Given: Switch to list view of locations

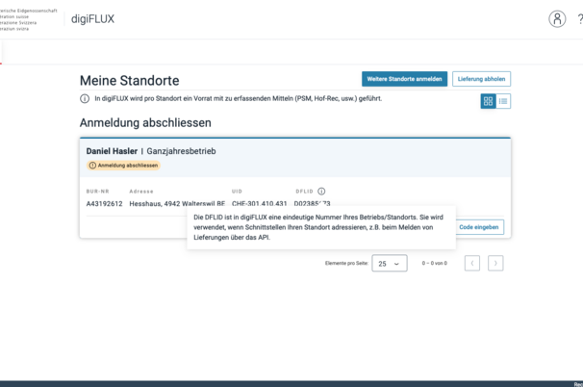Looking at the screenshot, I should 503,101.
